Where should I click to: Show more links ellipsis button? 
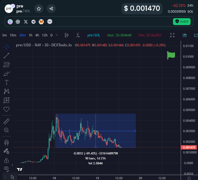click(50, 22)
